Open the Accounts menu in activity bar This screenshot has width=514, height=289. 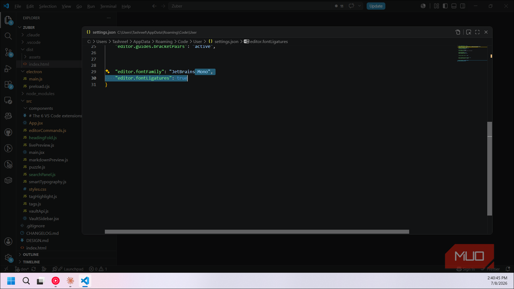click(8, 241)
